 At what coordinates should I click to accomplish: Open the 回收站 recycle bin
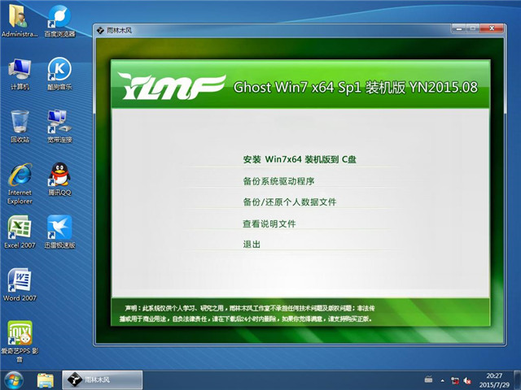pos(20,127)
